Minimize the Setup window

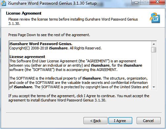click(136, 2)
